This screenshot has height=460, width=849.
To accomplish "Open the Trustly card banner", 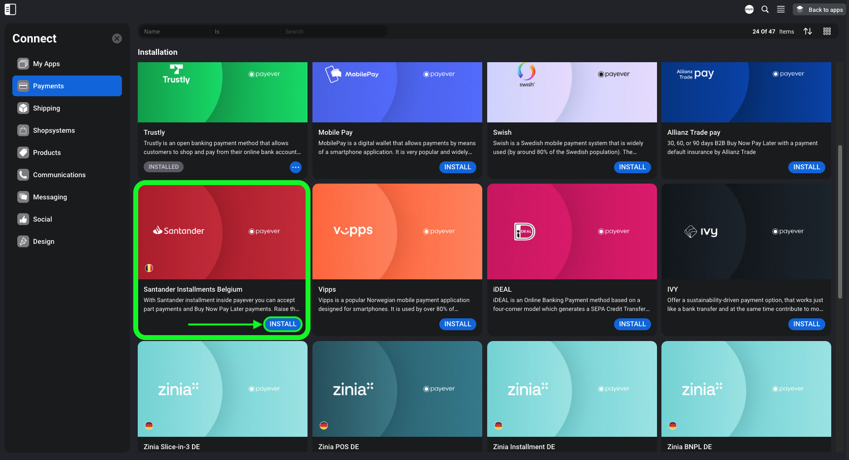I will tap(223, 92).
